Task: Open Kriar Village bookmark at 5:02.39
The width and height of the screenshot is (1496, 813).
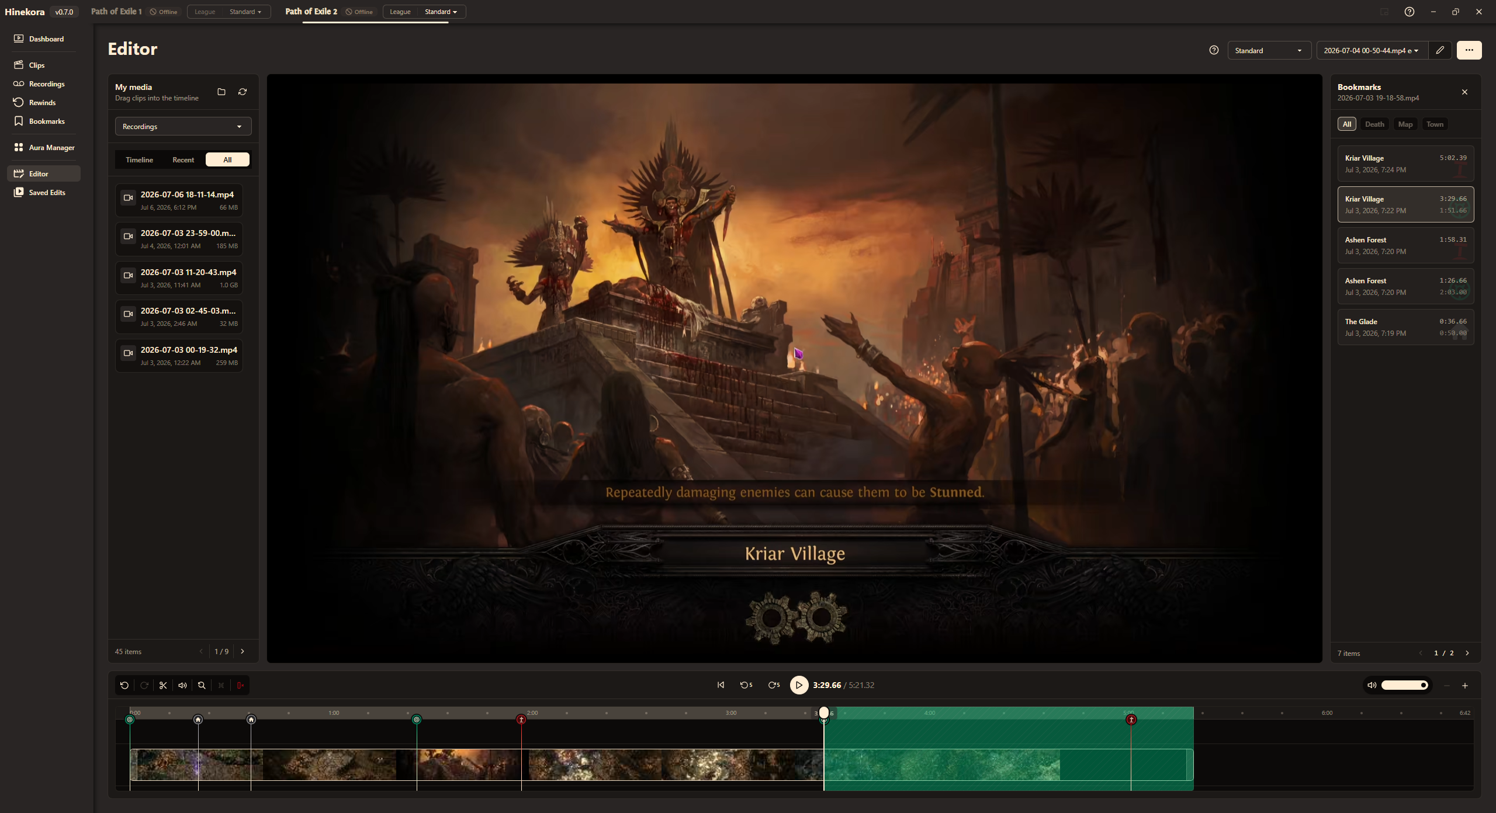Action: [1405, 164]
